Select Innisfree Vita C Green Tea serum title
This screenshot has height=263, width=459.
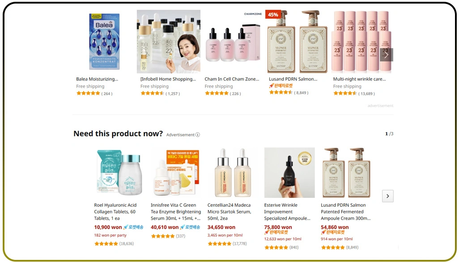click(x=176, y=212)
